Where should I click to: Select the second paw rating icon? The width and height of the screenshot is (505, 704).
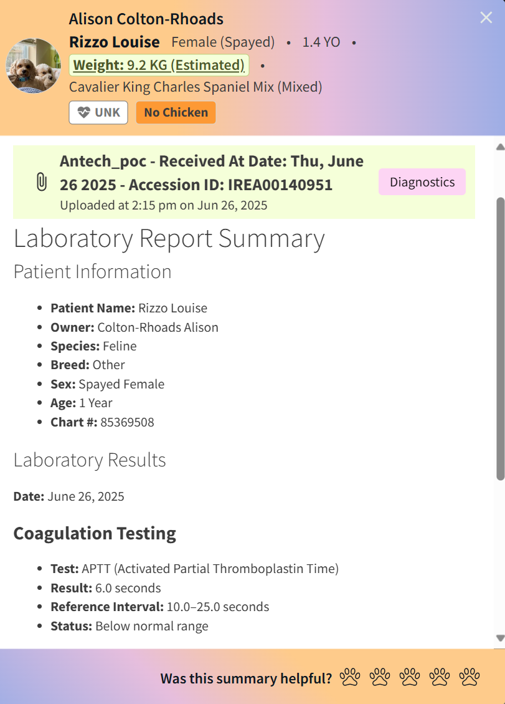click(x=380, y=677)
